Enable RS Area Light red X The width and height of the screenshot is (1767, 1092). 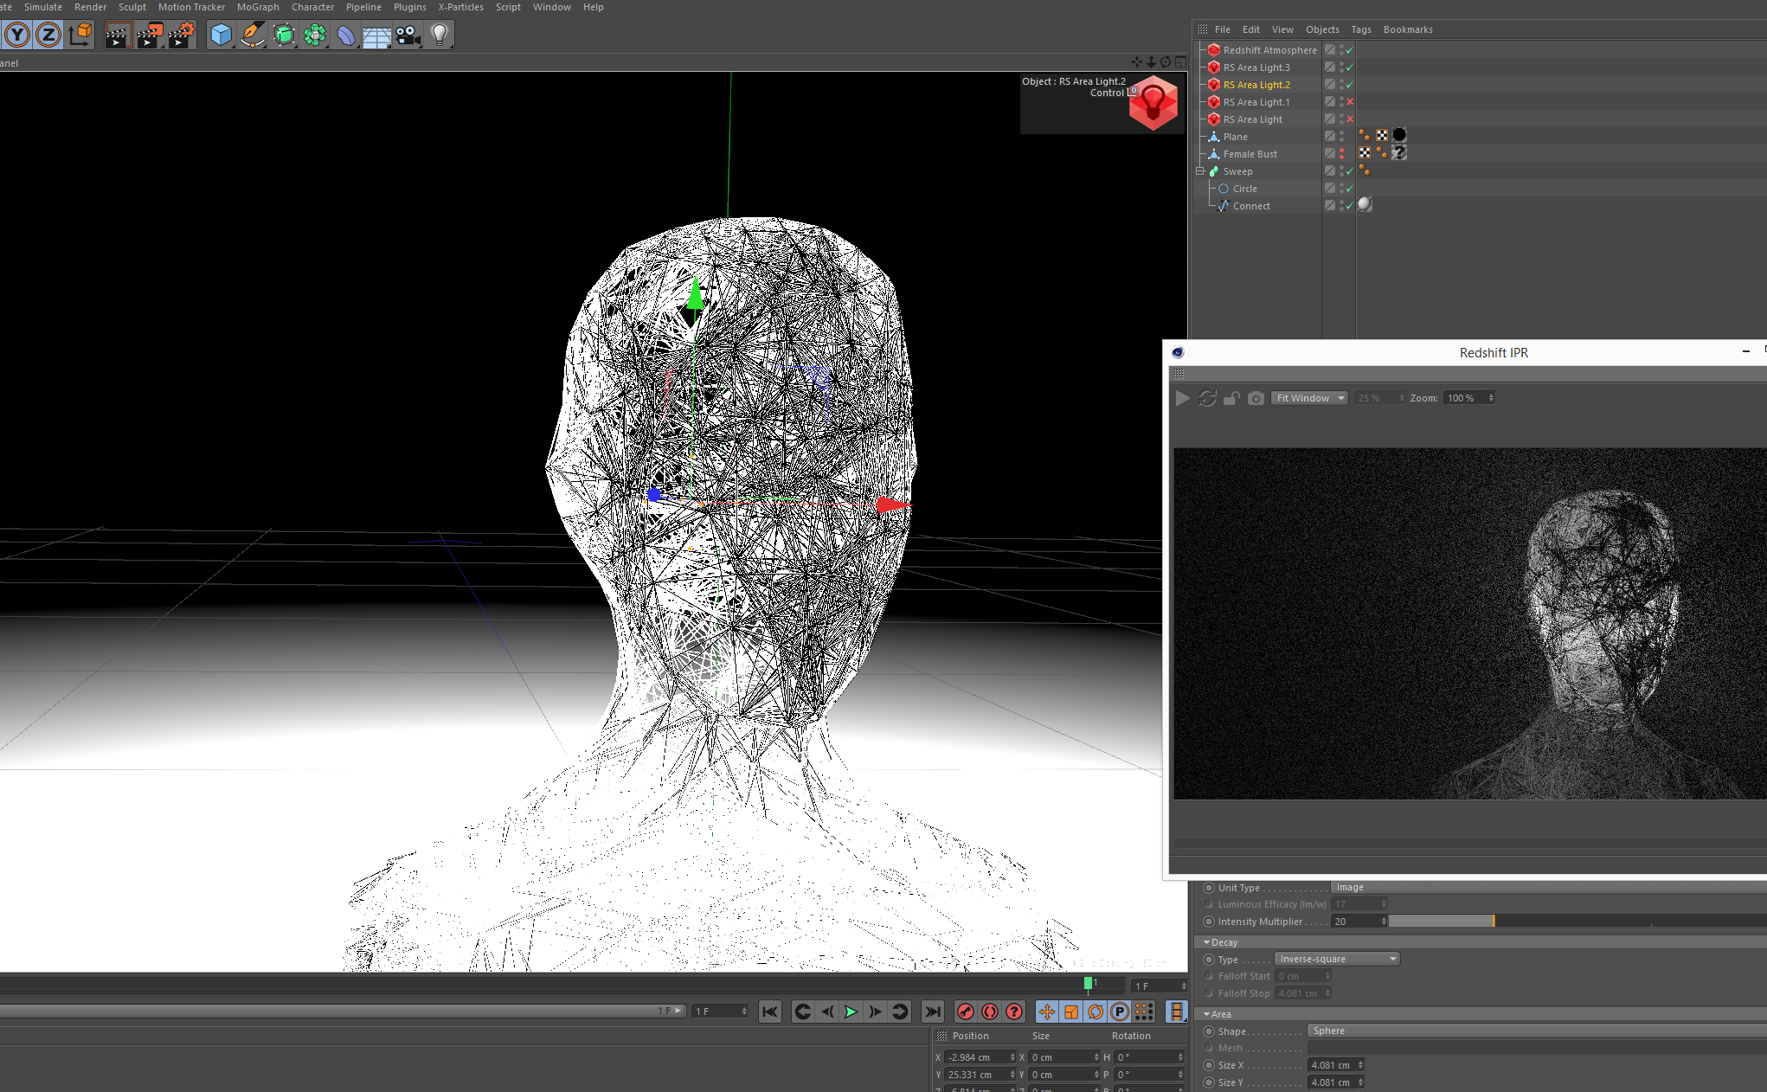click(x=1350, y=119)
